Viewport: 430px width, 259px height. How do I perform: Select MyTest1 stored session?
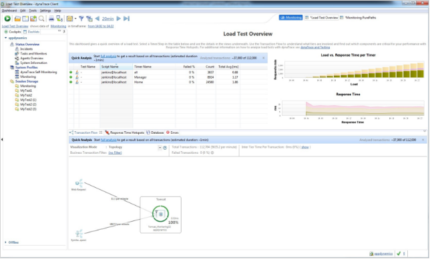click(x=26, y=91)
